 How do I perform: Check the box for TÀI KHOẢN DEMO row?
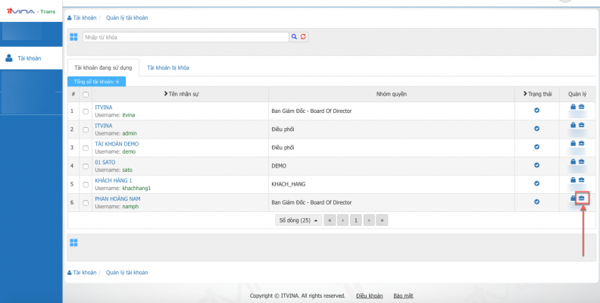pos(85,148)
